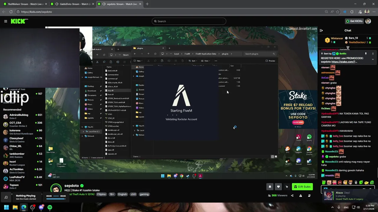Show hidden system tray icons chevron
Image resolution: width=378 pixels, height=212 pixels.
[x=333, y=207]
